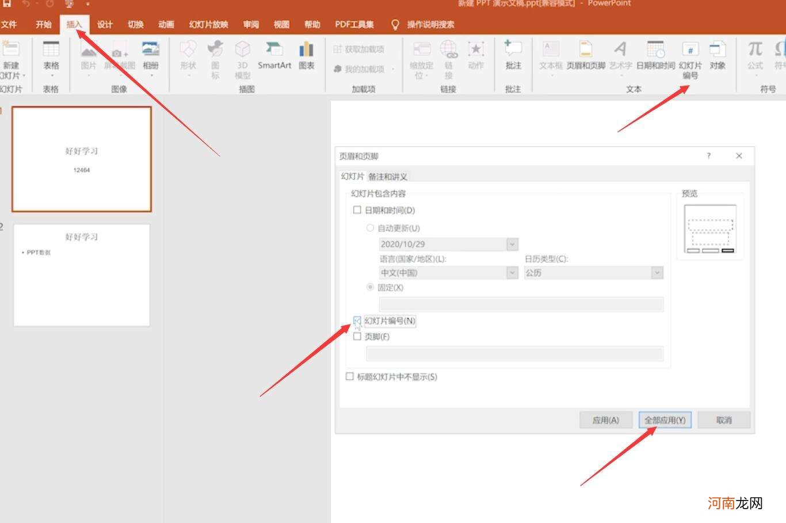
Task: Open the PDF Tools (PDF工具集) tab
Action: tap(354, 25)
